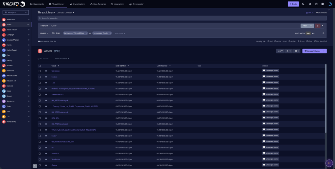Open the Files object list

tap(8, 55)
